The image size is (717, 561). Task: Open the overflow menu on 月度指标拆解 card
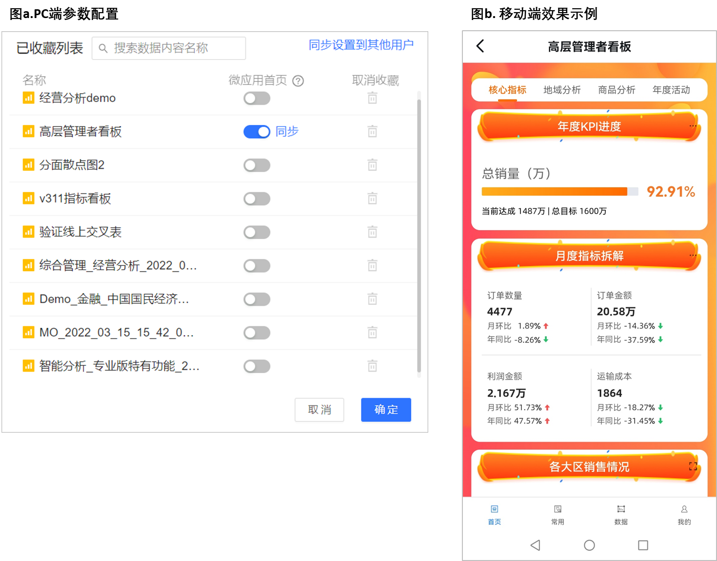[x=693, y=254]
